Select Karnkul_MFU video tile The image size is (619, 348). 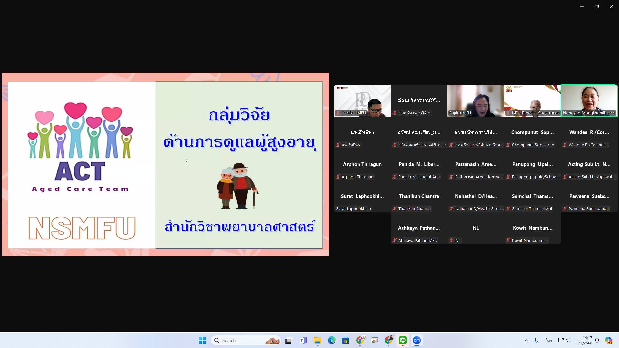pyautogui.click(x=362, y=101)
